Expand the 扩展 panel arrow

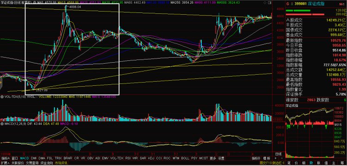click(5, 163)
